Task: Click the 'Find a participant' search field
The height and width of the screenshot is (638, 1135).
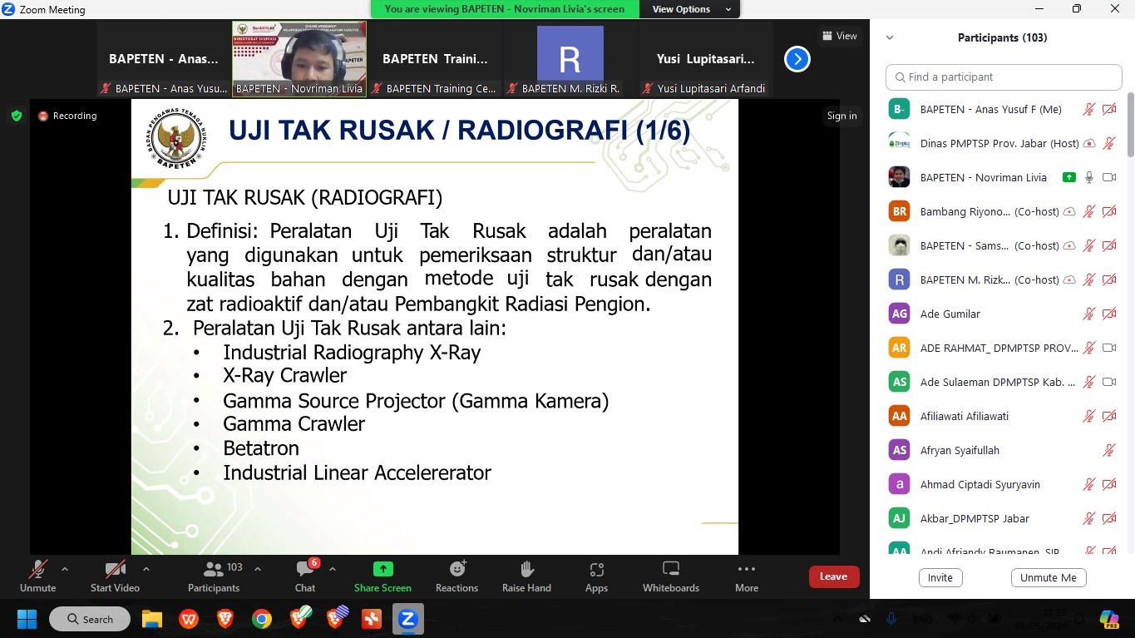Action: 1004,77
